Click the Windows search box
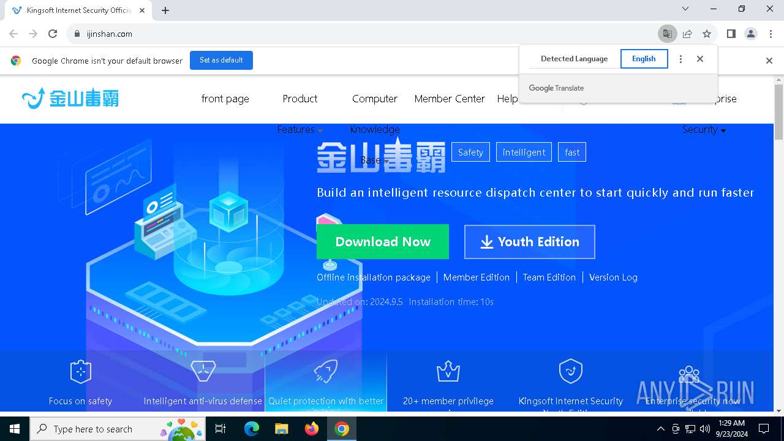This screenshot has height=441, width=784. click(x=118, y=429)
